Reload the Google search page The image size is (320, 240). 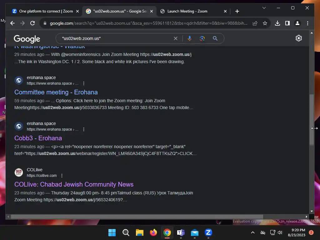32,23
